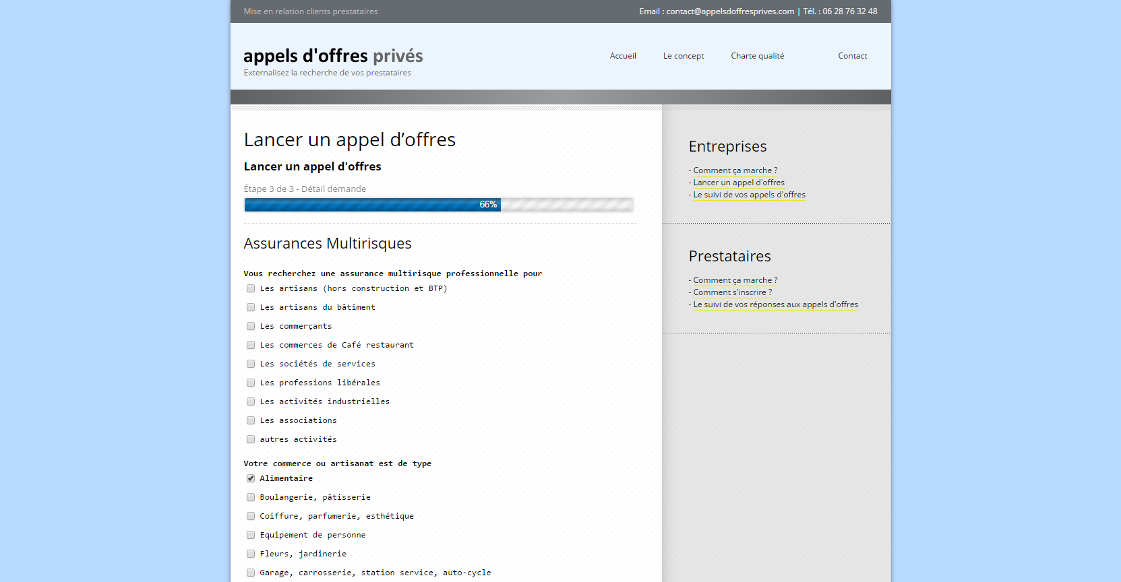
Task: Open the Accueil menu item
Action: tap(622, 56)
